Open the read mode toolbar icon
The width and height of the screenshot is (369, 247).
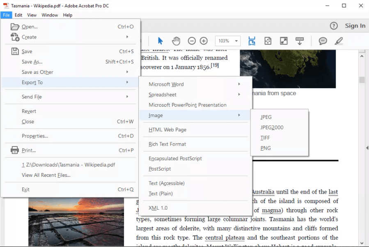pos(300,41)
